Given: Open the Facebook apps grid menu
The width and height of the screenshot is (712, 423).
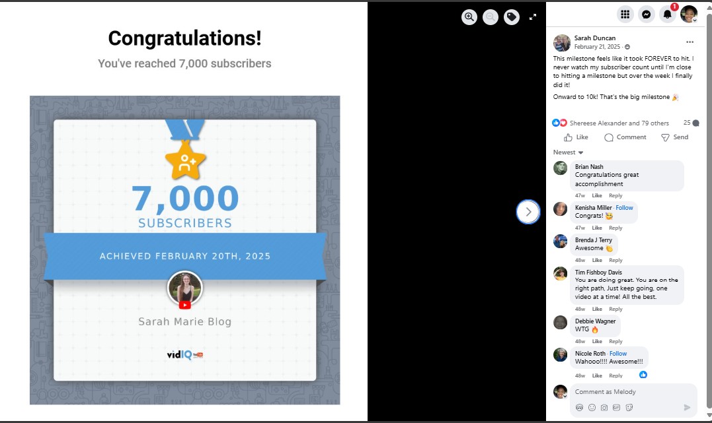Looking at the screenshot, I should pos(625,15).
